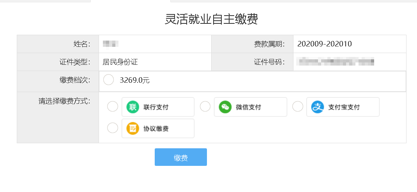Click the 协议缴费 text label
Image resolution: width=417 pixels, height=192 pixels.
[x=156, y=129]
